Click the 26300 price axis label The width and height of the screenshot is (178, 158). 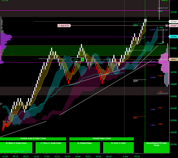174,120
